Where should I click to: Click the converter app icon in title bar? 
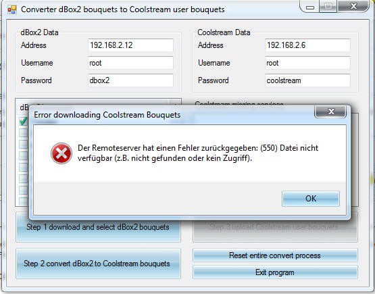(12, 9)
